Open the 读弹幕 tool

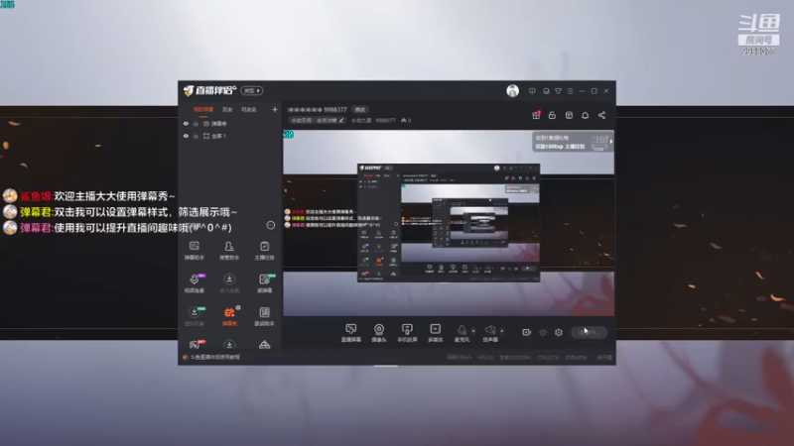(264, 283)
